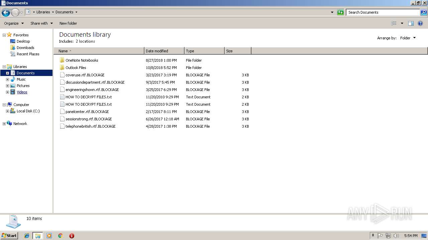Open the view options dropdown arrow

click(402, 23)
